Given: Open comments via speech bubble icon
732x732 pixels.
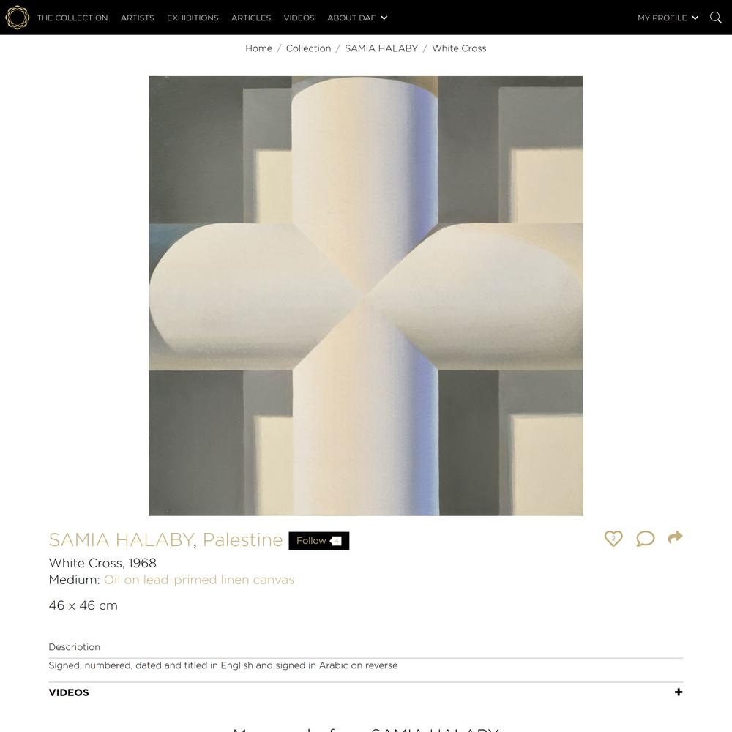Looking at the screenshot, I should (645, 538).
